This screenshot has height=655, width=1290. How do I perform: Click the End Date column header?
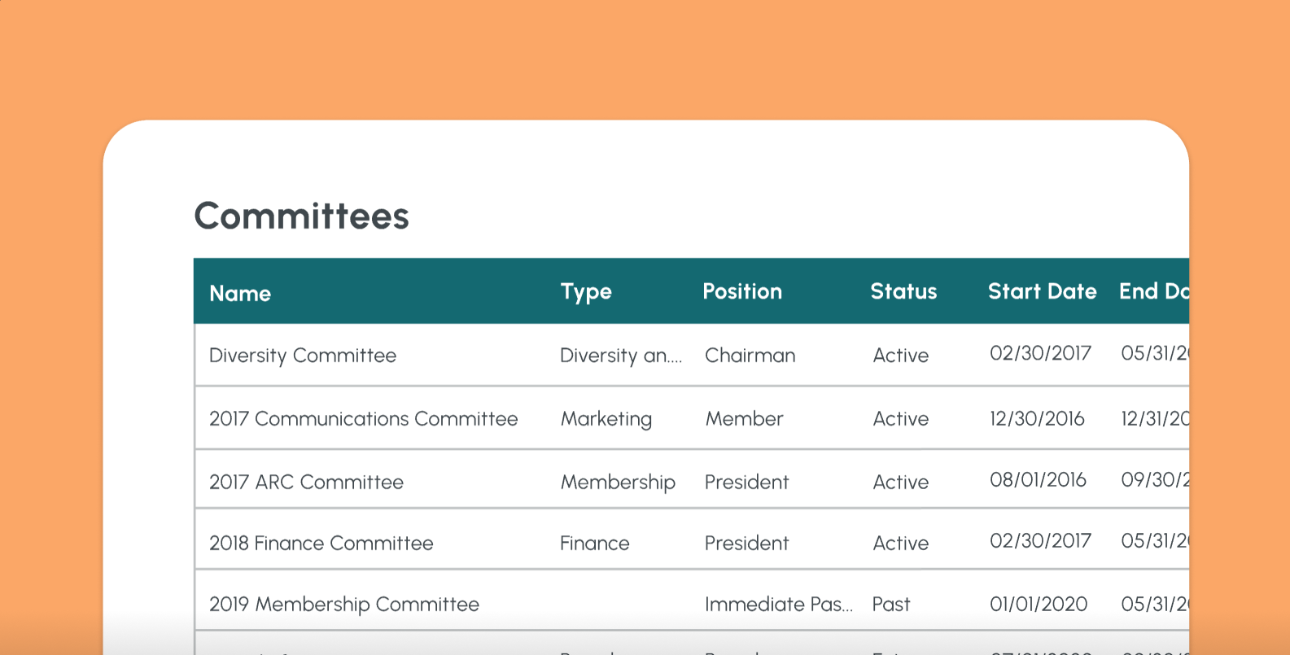click(x=1156, y=292)
